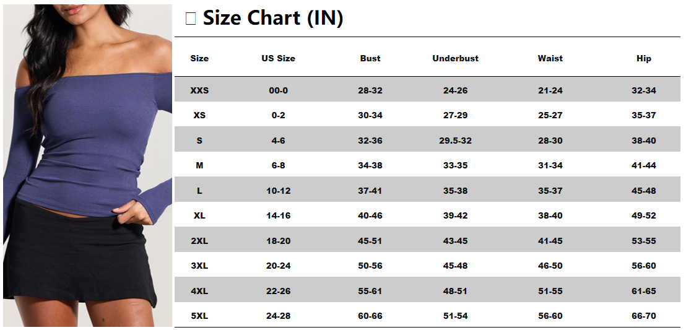Click the Underbust column header
686x330 pixels.
click(455, 58)
